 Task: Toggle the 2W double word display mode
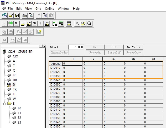[55, 24]
